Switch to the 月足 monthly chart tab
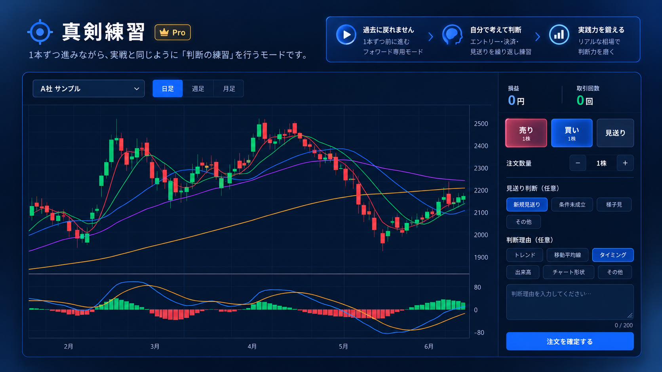The height and width of the screenshot is (372, 662). tap(229, 89)
